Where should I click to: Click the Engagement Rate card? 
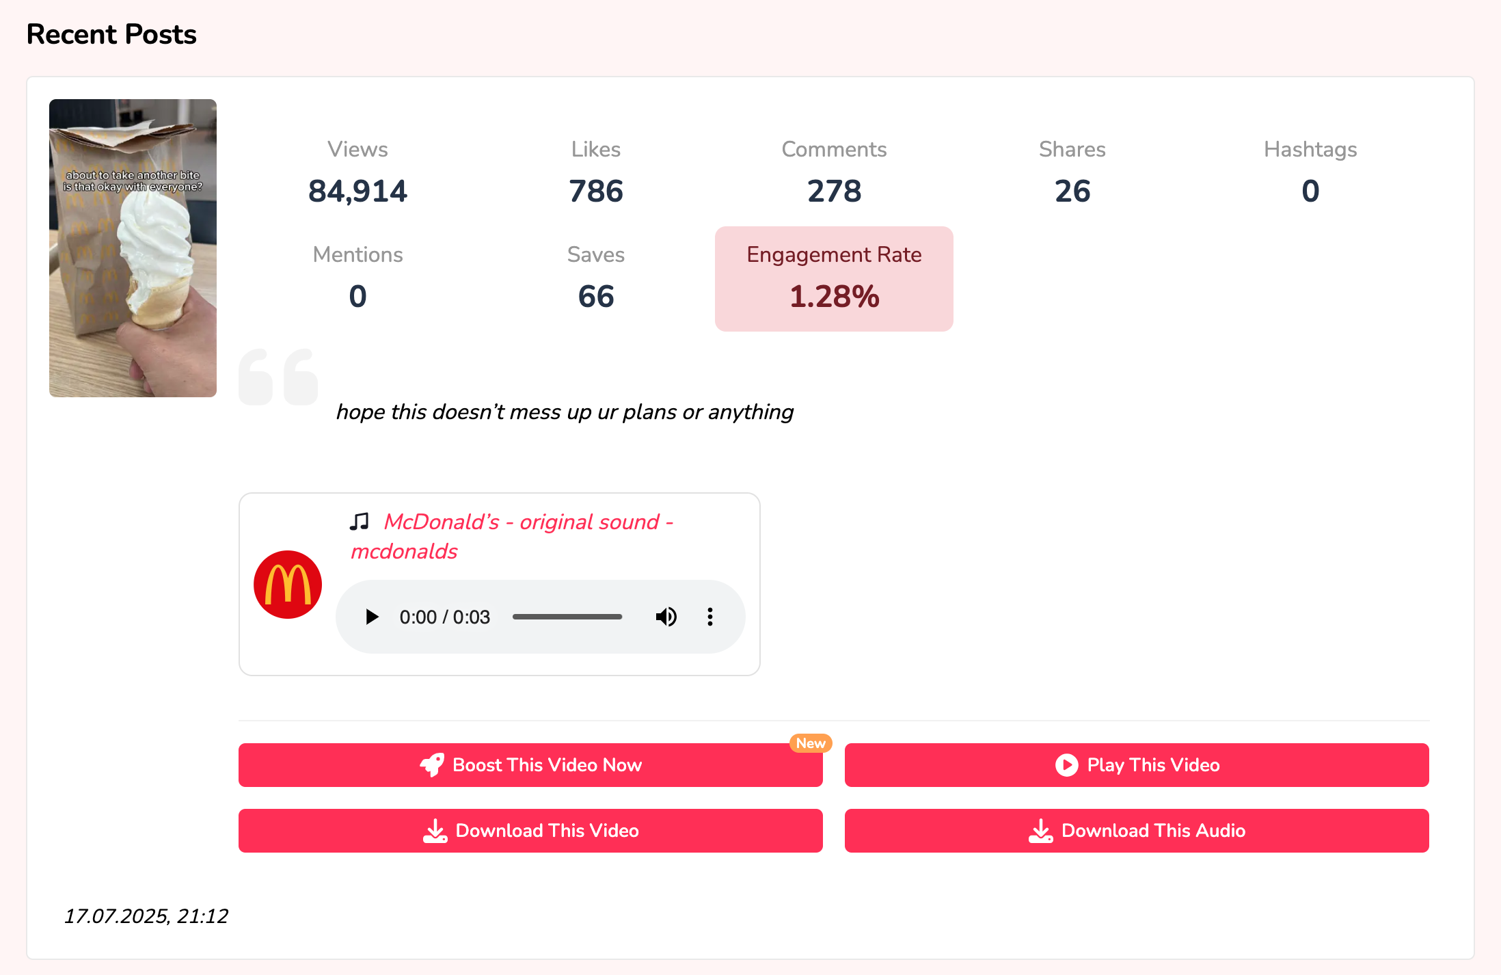coord(834,279)
